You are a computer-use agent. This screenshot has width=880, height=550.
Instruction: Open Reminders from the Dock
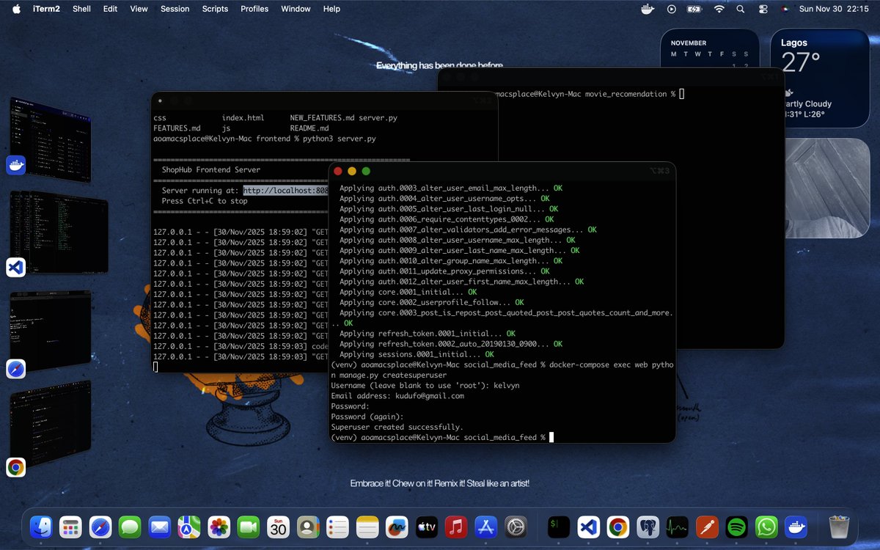(x=337, y=526)
